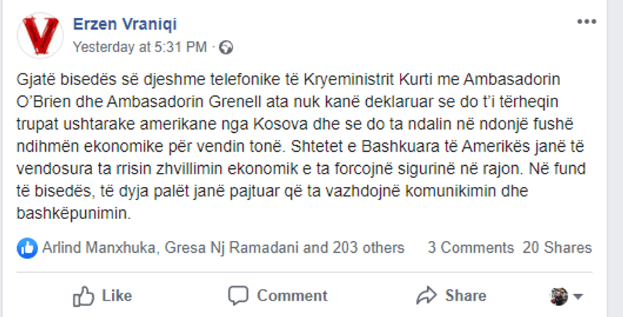Click the curved arrow Share icon

click(425, 295)
